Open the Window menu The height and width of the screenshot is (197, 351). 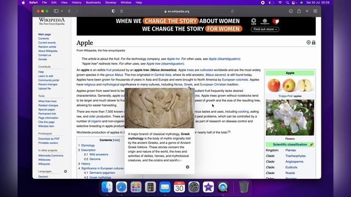[126, 3]
